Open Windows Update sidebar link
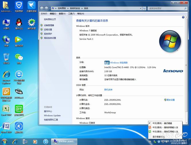 click(52, 115)
